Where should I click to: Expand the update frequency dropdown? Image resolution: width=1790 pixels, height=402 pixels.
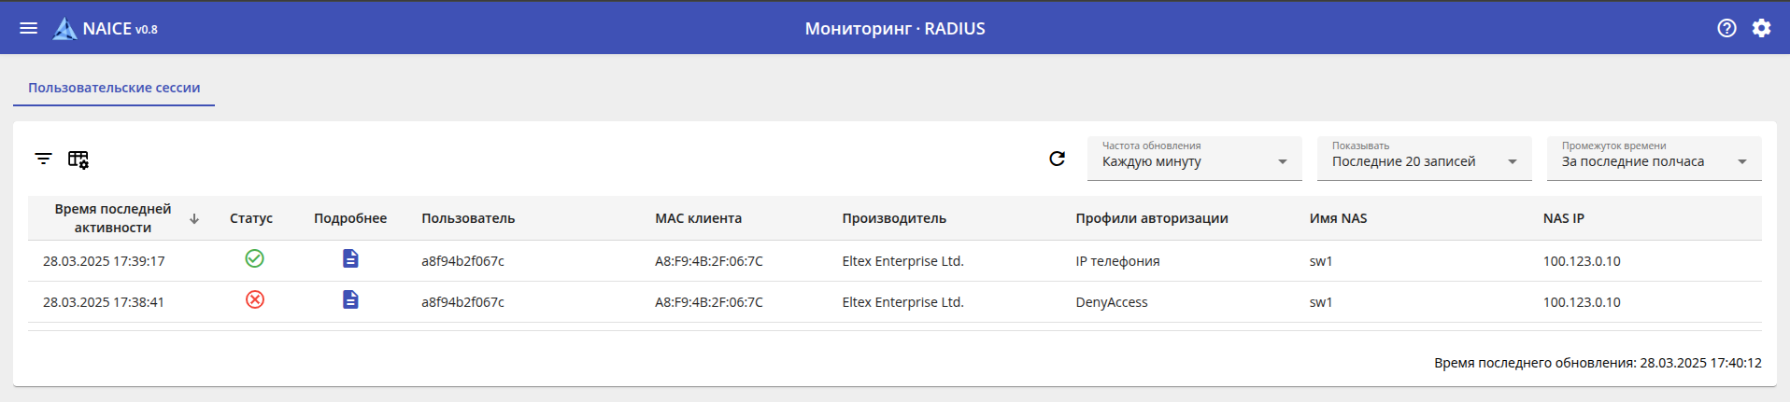pos(1194,159)
